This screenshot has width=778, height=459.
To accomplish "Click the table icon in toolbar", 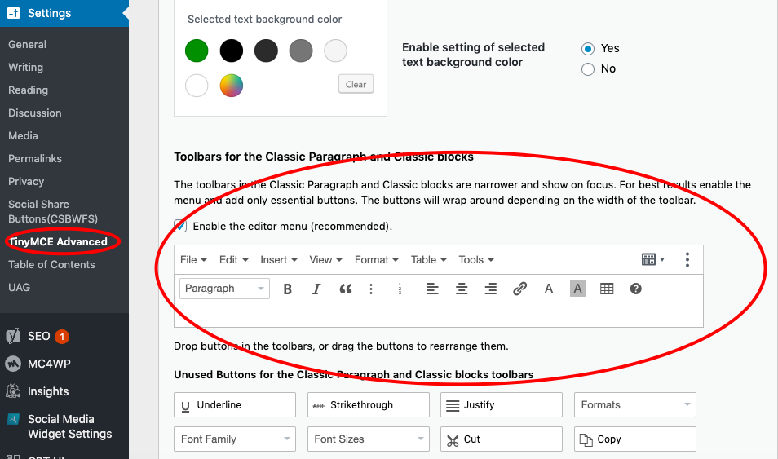I will [607, 289].
